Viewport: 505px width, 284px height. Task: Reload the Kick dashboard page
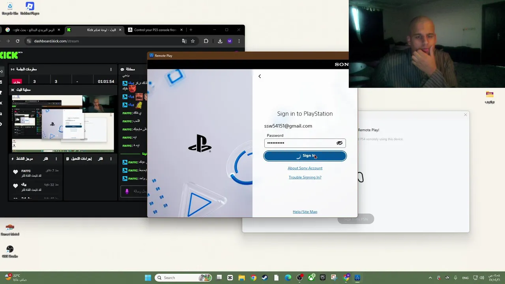(17, 41)
